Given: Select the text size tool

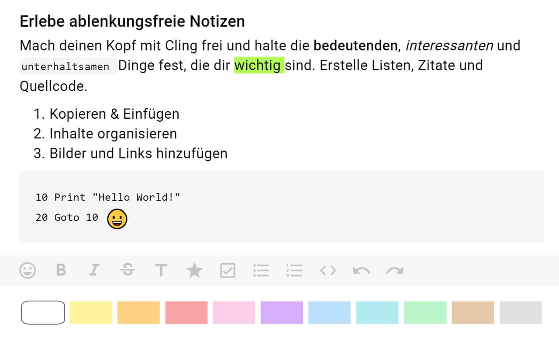Looking at the screenshot, I should click(161, 270).
